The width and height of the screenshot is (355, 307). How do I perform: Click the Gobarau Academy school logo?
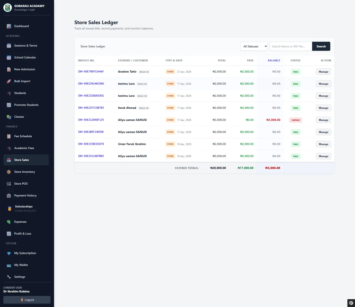(x=7, y=8)
